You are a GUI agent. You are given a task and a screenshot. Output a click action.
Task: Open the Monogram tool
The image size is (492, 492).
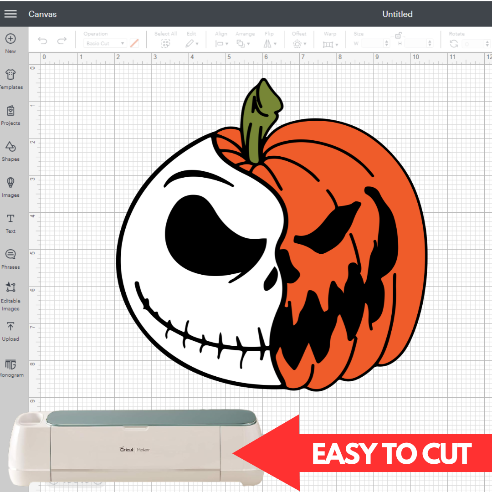[x=11, y=368]
